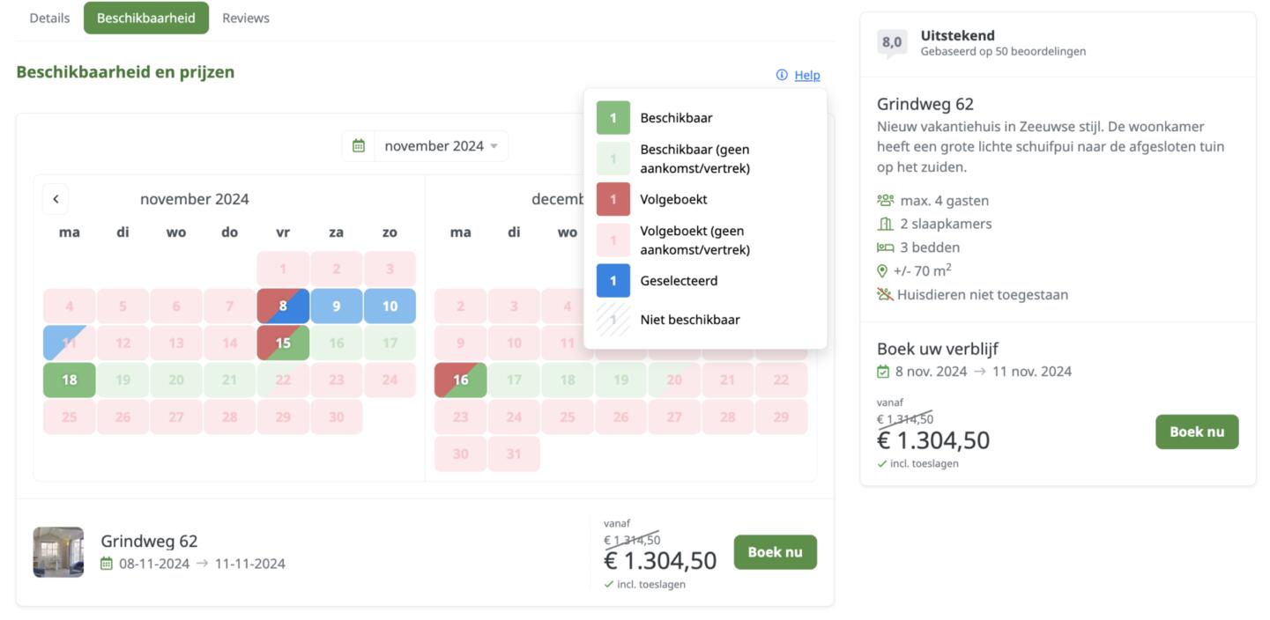Click the no-pets icon by Huisdieren
1270x620 pixels.
[885, 294]
